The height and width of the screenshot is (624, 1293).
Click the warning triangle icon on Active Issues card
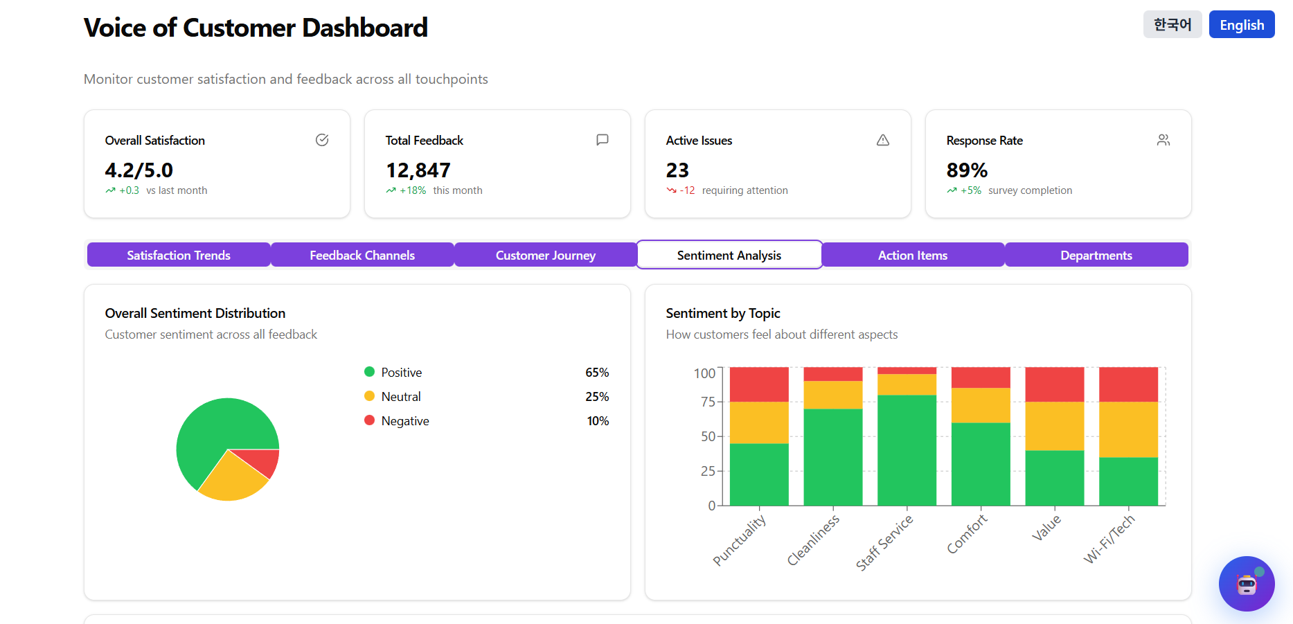[882, 140]
